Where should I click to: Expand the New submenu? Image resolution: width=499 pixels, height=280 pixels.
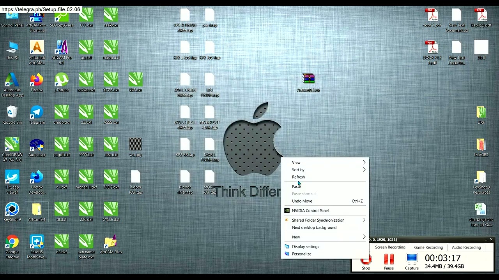(325, 237)
